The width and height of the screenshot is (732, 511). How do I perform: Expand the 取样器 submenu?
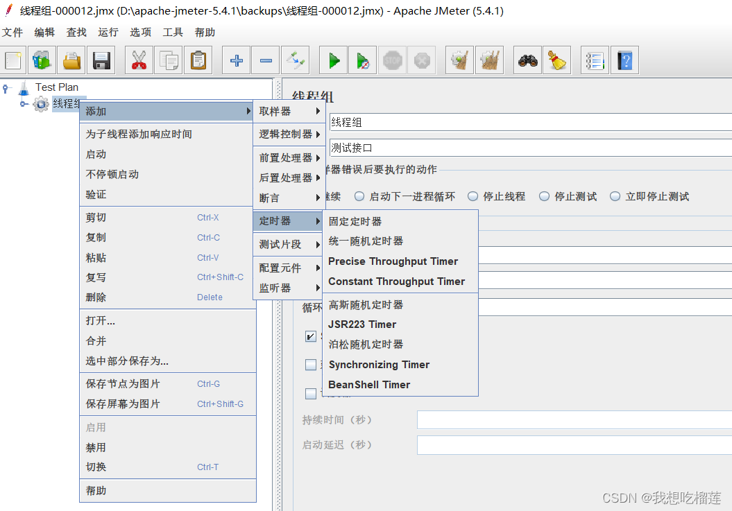(x=289, y=111)
